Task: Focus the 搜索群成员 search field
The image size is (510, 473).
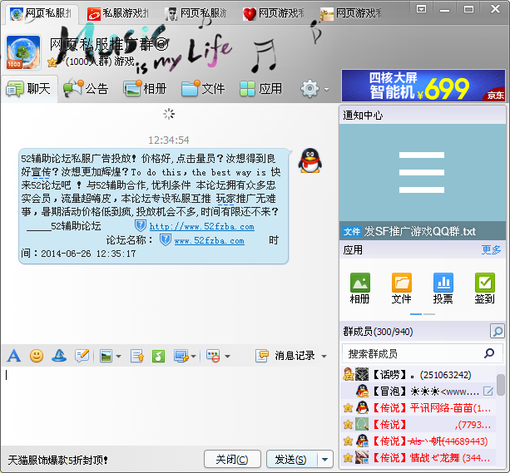Action: coord(423,353)
